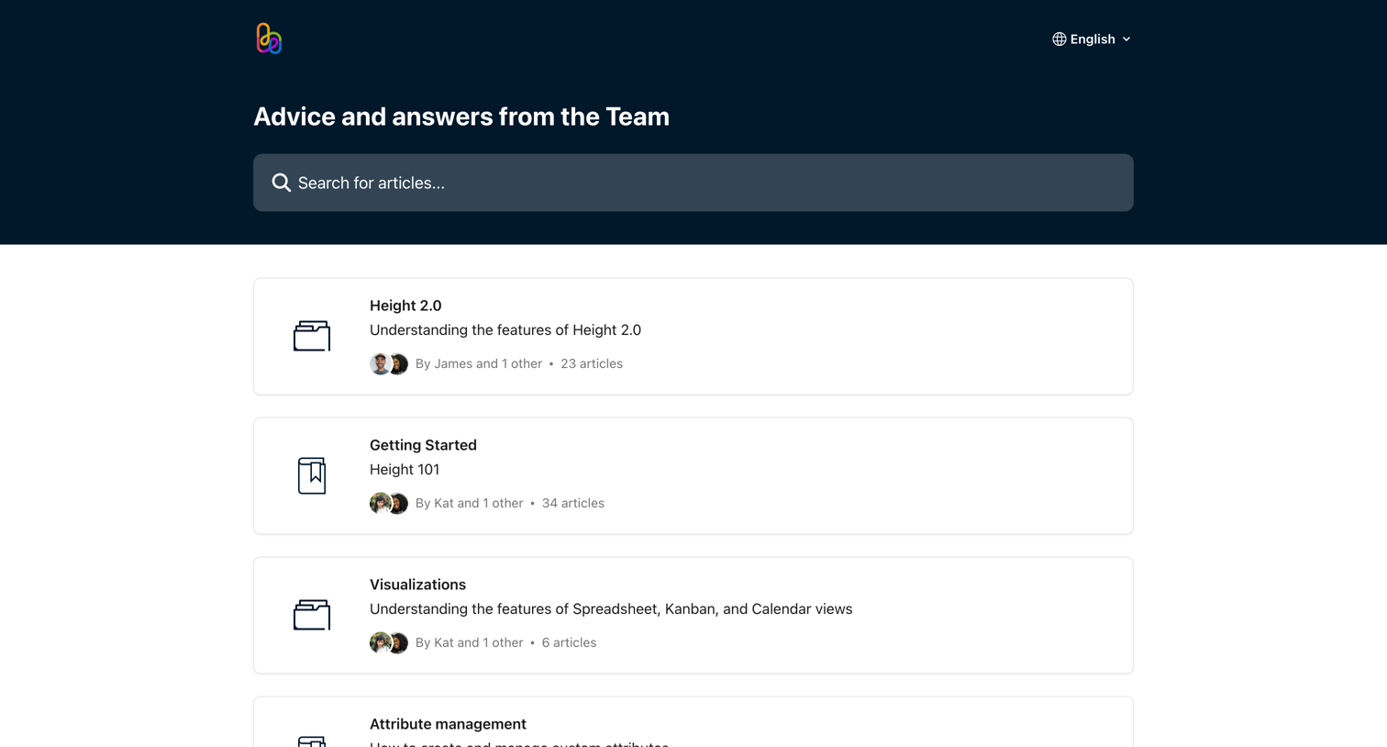Click the Spreadsheet, Kanban, and Calendar description
1387x747 pixels.
[x=611, y=609]
